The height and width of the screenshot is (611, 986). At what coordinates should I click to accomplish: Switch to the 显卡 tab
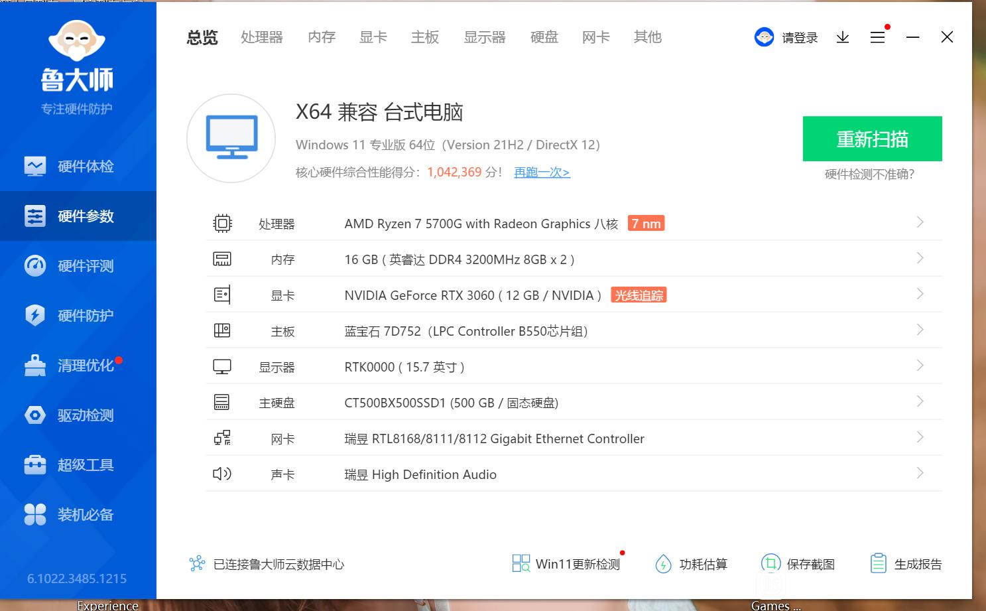(x=373, y=37)
